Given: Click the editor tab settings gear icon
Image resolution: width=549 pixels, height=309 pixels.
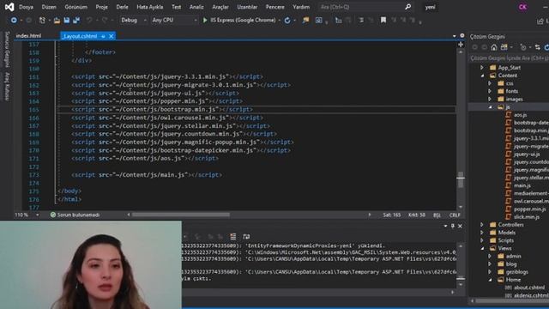Looking at the screenshot, I should 462,36.
